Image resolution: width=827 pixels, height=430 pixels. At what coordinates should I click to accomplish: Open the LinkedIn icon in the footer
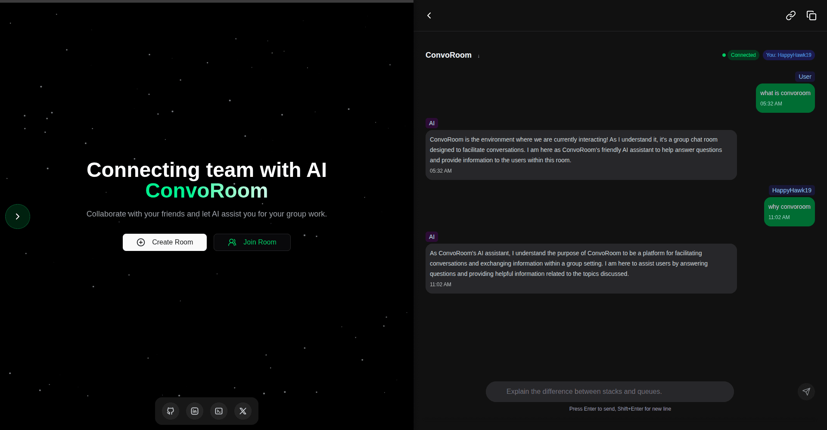click(194, 411)
